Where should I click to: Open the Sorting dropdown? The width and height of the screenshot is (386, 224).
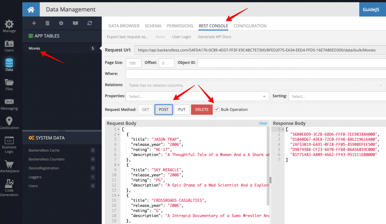pos(336,96)
